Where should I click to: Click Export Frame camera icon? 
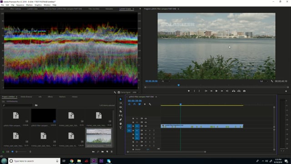coord(244,91)
